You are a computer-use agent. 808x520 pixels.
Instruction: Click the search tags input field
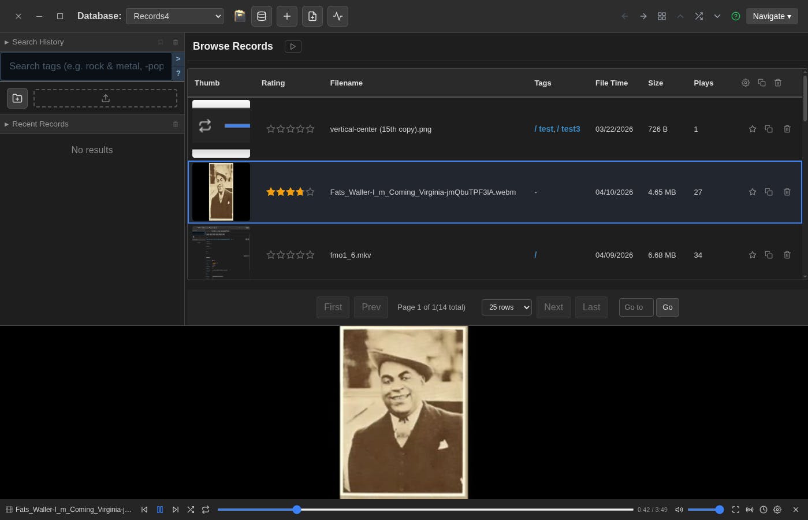pos(87,66)
